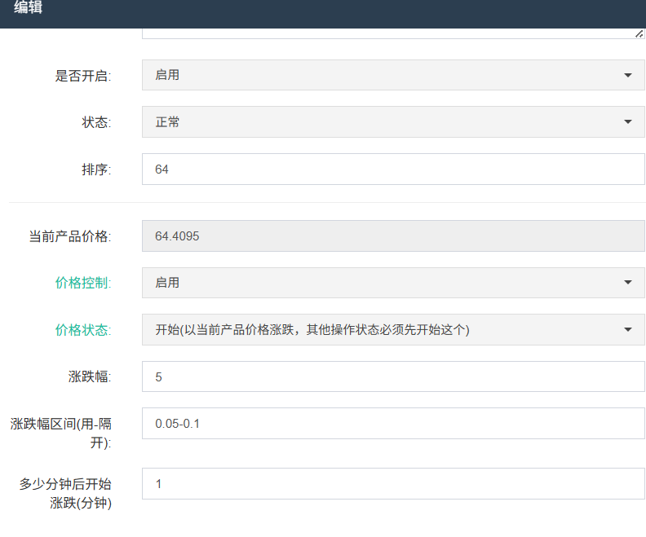Open the 是否开启 dropdown
This screenshot has height=537, width=646.
pos(392,75)
